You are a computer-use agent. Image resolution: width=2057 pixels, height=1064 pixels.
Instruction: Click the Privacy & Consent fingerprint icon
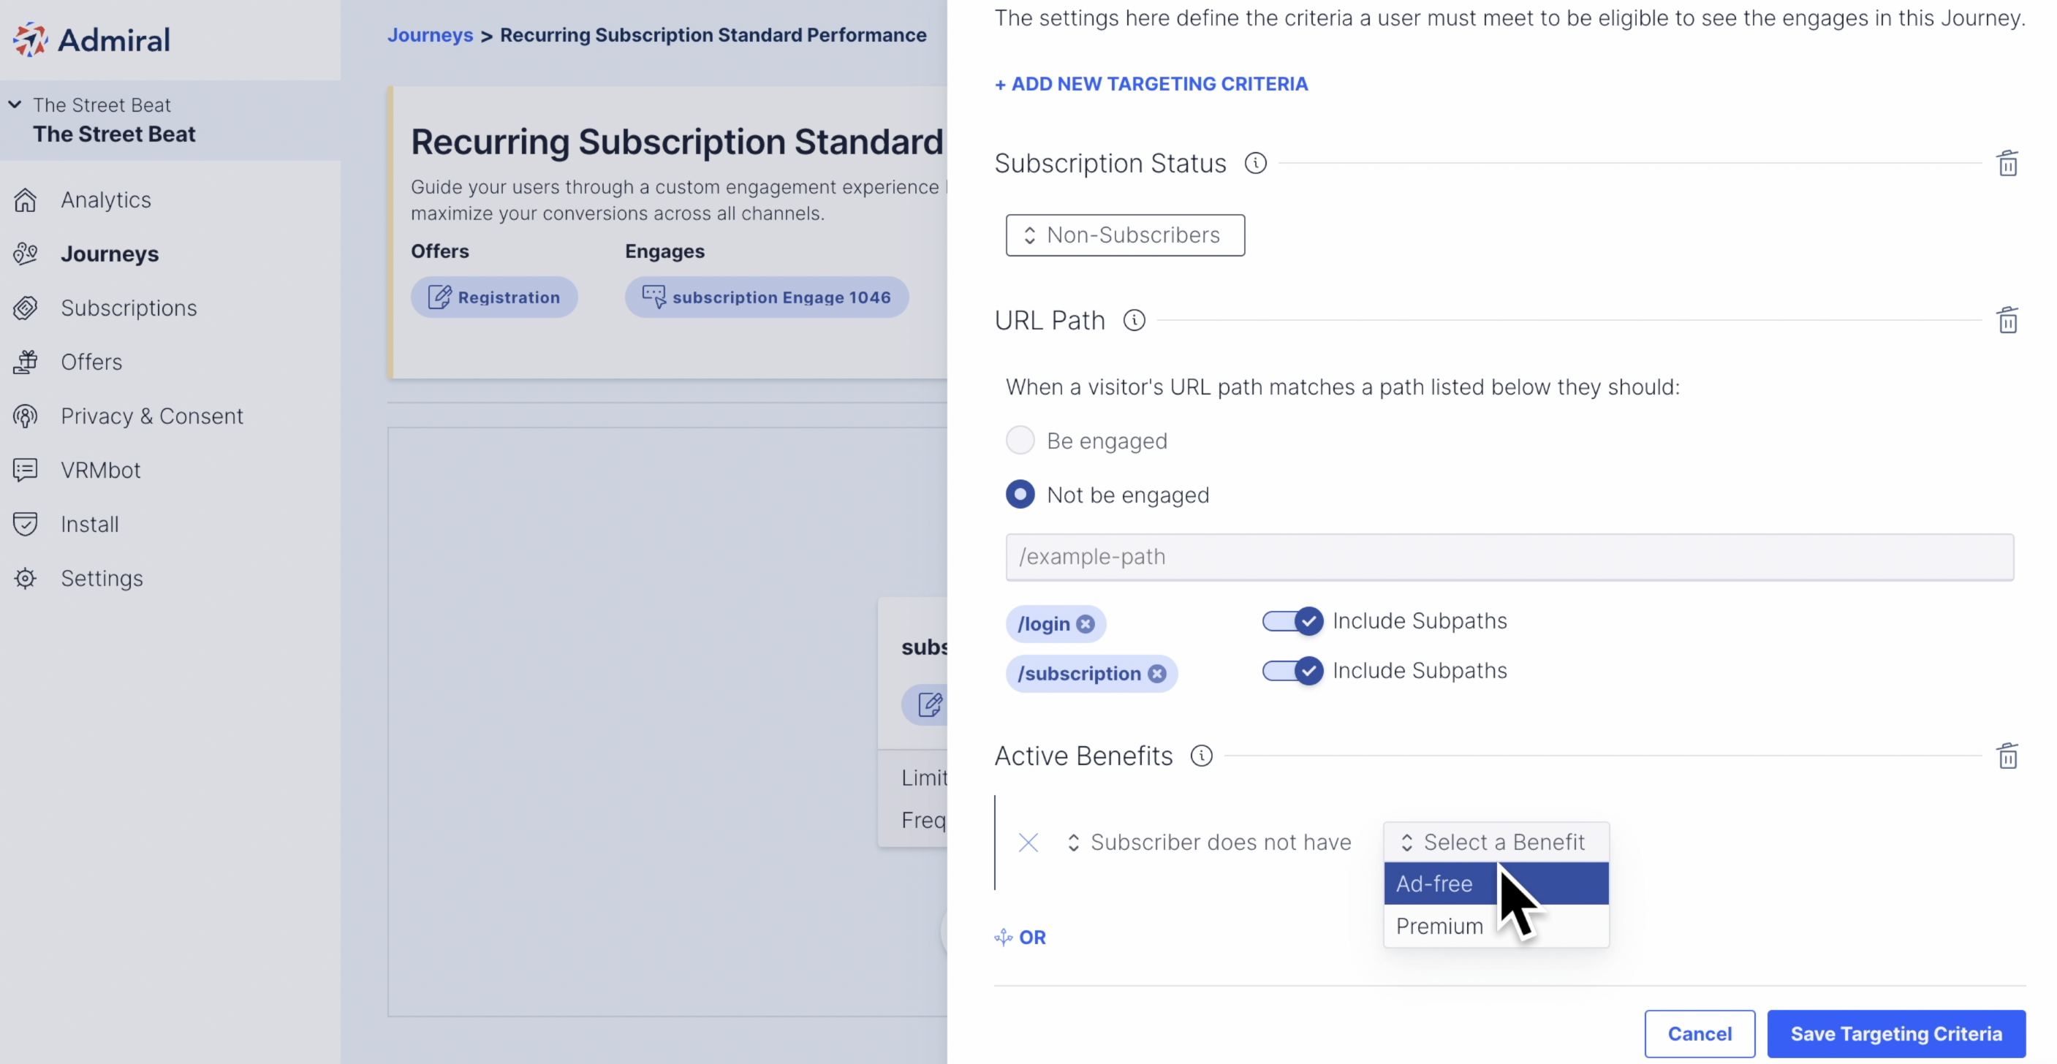point(26,416)
